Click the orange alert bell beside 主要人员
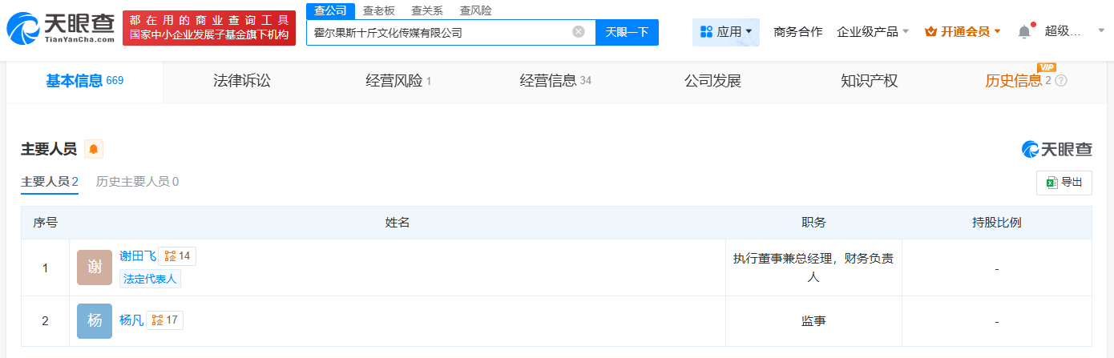 pyautogui.click(x=94, y=149)
